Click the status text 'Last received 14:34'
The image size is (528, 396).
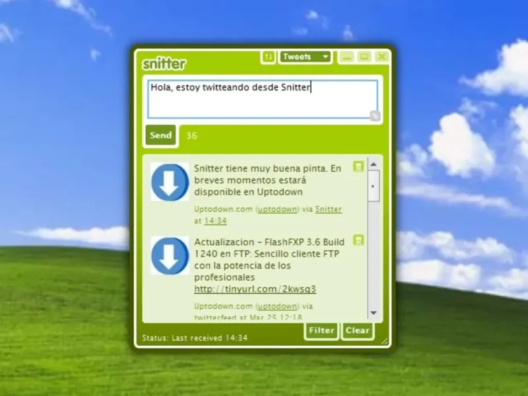click(209, 338)
